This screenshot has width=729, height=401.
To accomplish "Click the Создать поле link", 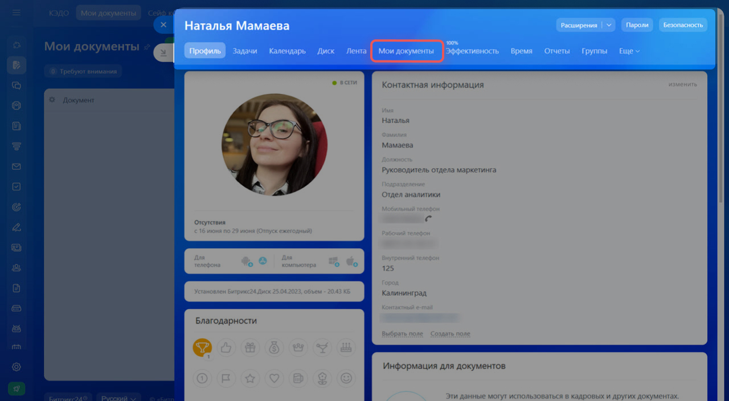I will tap(450, 333).
